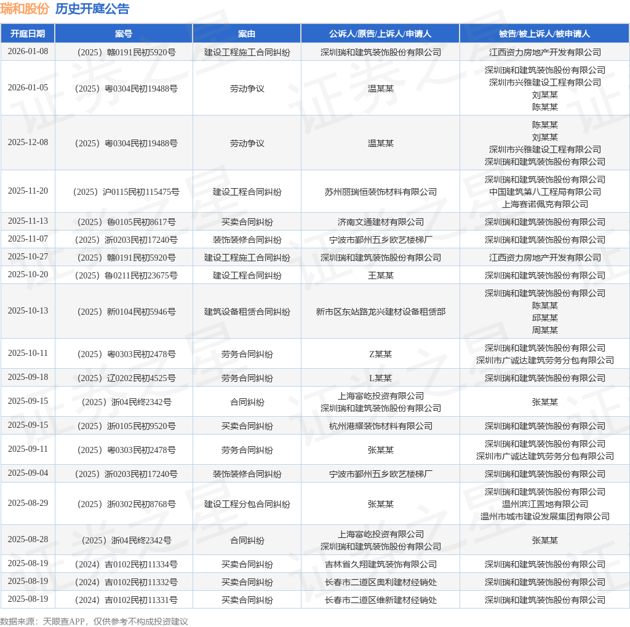Pick the date 2025-10-27

coord(28,256)
